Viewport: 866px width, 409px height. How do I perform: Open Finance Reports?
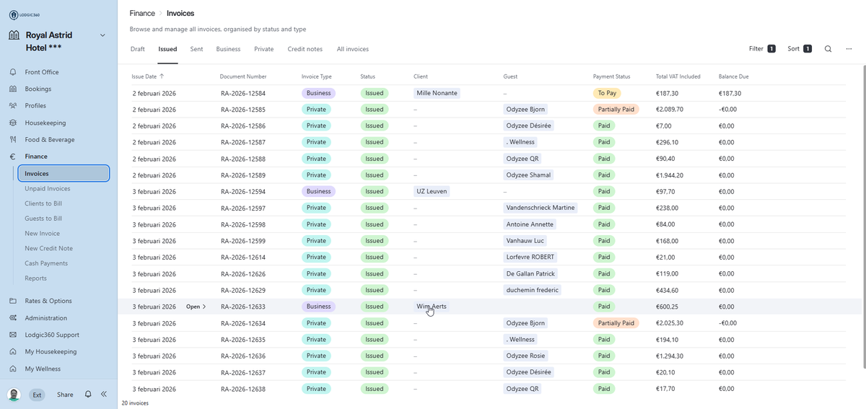(35, 278)
